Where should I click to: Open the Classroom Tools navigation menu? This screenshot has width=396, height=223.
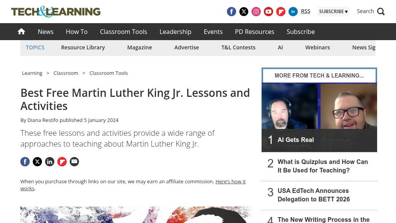123,32
